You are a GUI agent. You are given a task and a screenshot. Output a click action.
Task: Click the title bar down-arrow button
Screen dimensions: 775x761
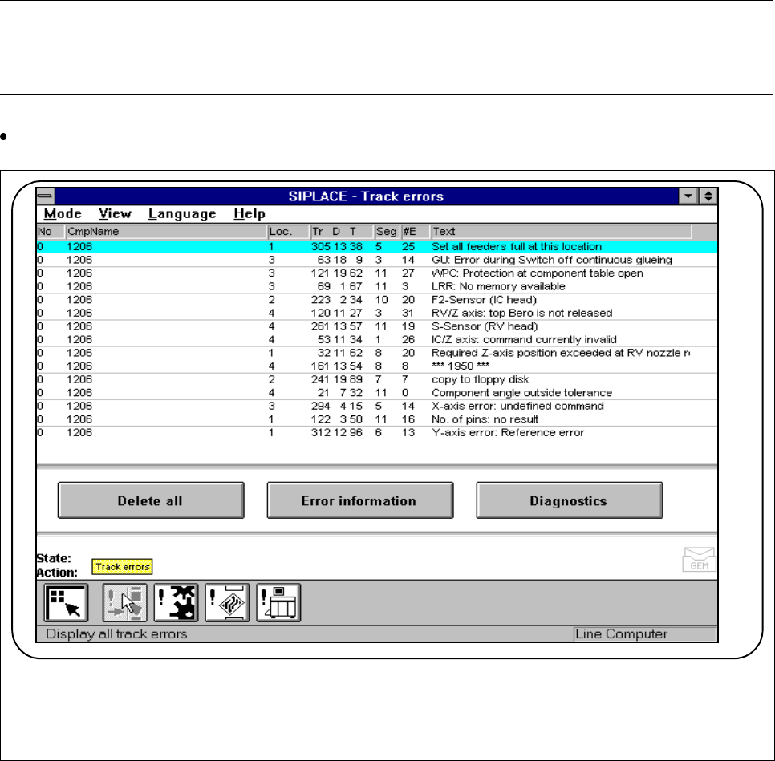pyautogui.click(x=688, y=196)
